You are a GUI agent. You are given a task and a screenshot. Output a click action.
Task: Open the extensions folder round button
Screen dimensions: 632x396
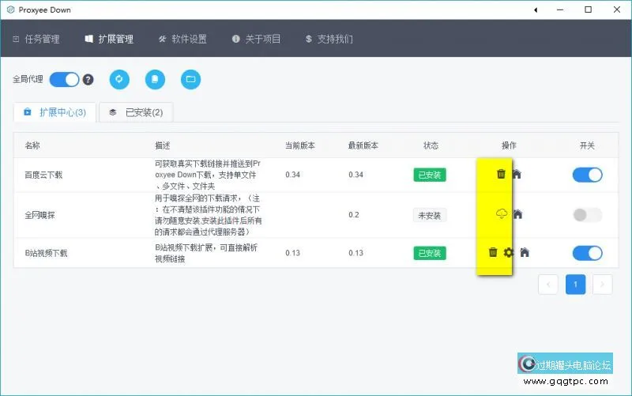[x=190, y=79]
